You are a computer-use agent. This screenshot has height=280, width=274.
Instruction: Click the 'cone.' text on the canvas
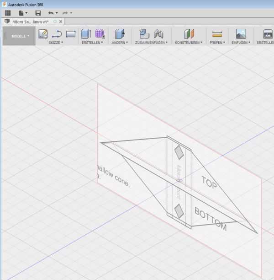(122, 181)
